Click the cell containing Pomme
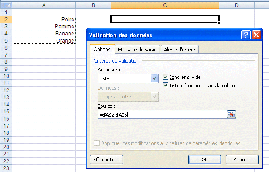This screenshot has height=172, width=269. pos(44,27)
